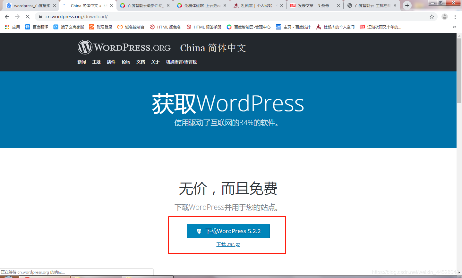462x278 pixels.
Task: Click the scrollbar up arrow
Action: [459, 35]
